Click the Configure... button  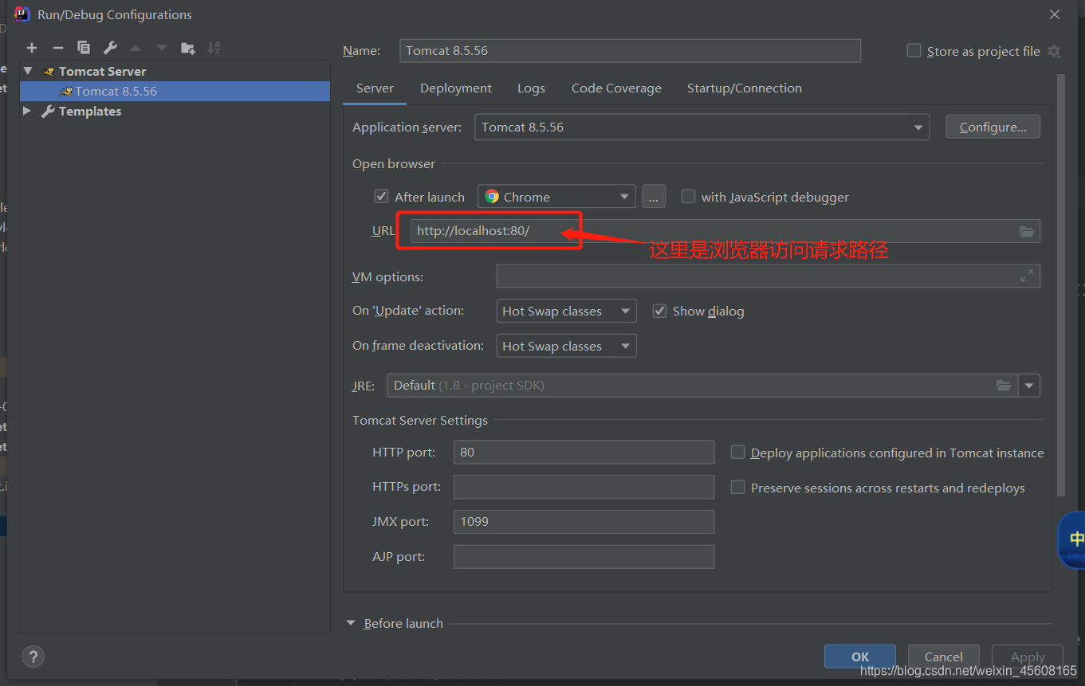pos(993,127)
